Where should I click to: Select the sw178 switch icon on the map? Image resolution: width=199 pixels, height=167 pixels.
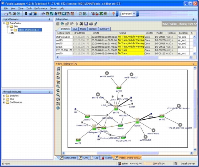[78, 140]
